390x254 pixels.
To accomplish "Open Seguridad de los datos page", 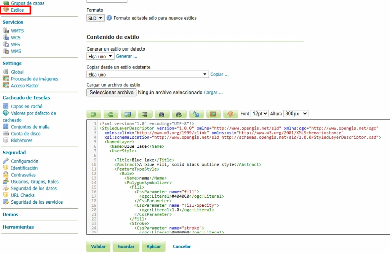I will click(x=34, y=189).
